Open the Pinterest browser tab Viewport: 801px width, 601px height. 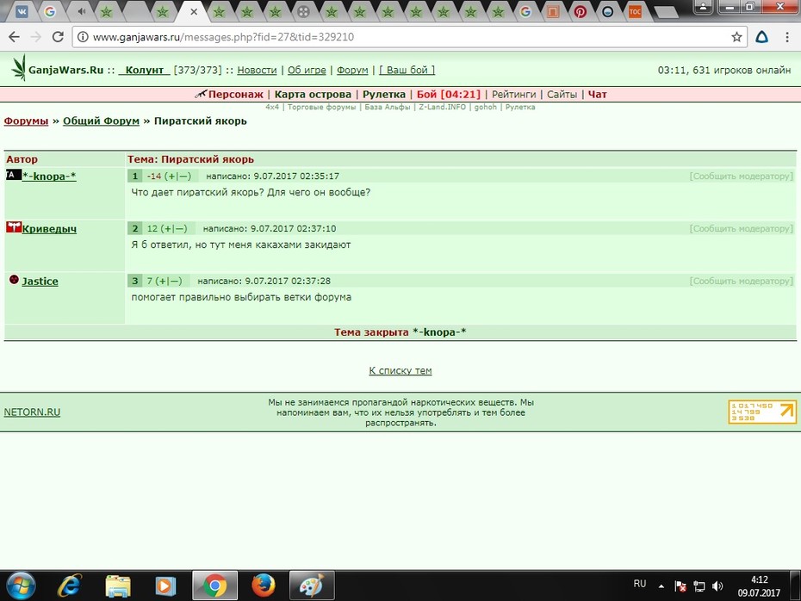tap(580, 11)
